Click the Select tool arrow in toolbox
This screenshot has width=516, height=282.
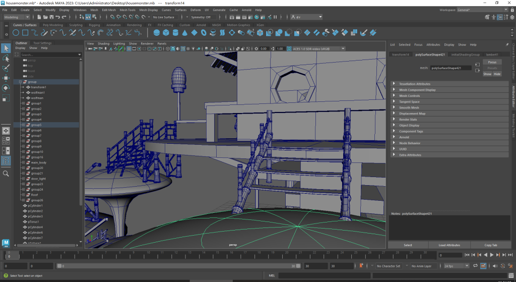tap(6, 48)
